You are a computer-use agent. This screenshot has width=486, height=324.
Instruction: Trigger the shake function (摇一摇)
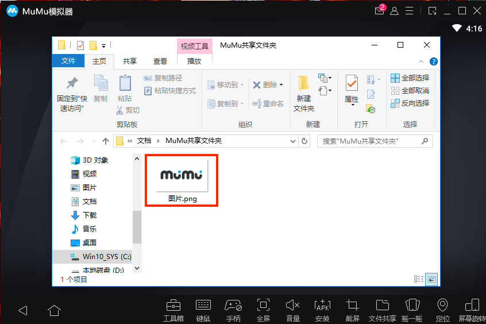(412, 311)
